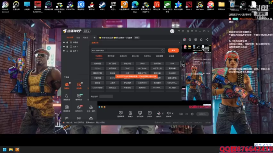The width and height of the screenshot is (273, 153).
Task: Open the stream settings gear
Action: coord(192,114)
